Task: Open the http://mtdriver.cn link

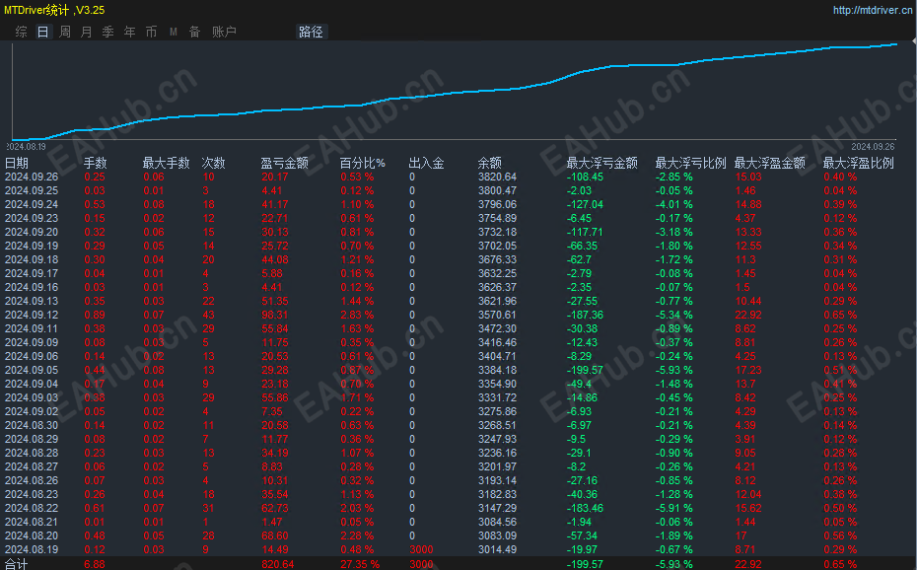Action: point(872,10)
